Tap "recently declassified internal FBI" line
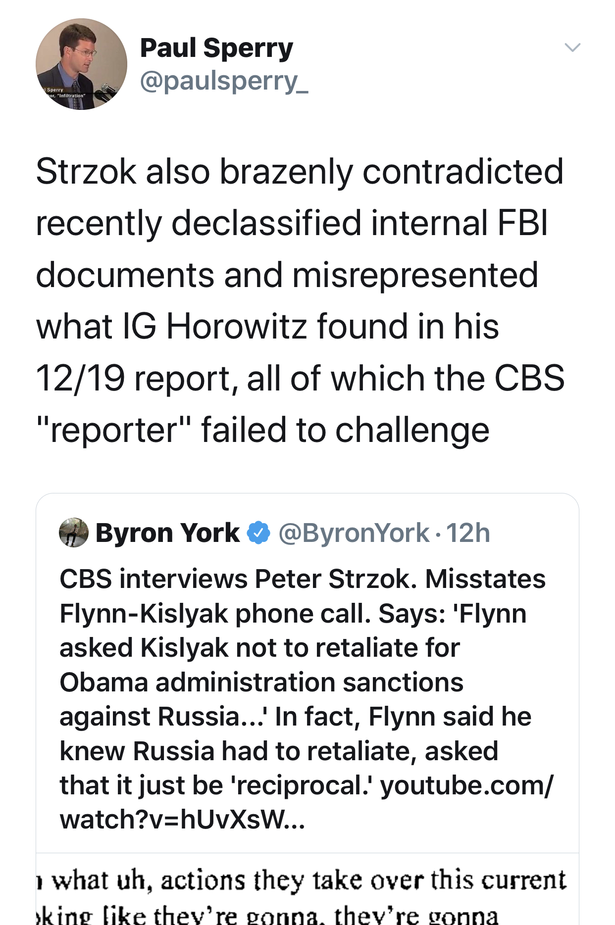 click(292, 223)
